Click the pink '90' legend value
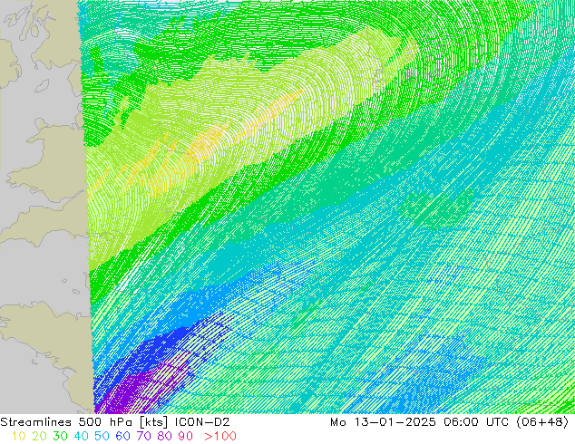The image size is (575, 444). [186, 436]
